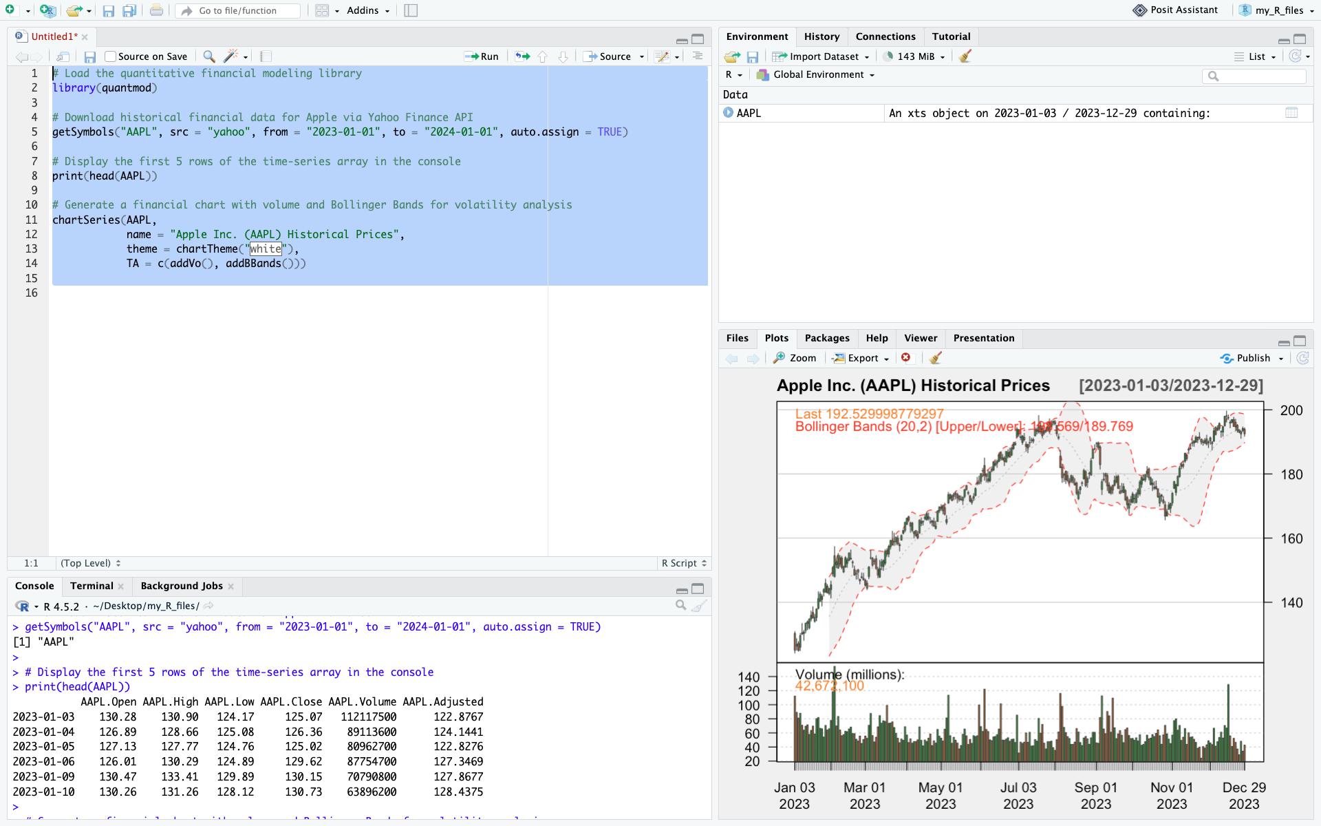Switch to the History tab
Viewport: 1321px width, 826px height.
[x=821, y=36]
